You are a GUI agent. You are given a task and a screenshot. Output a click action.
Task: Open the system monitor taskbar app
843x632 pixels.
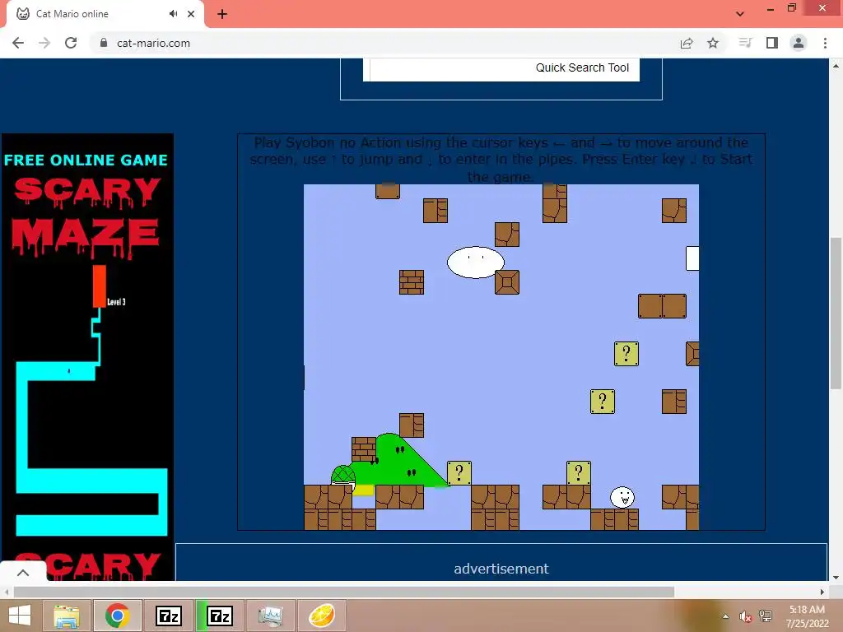pos(270,616)
